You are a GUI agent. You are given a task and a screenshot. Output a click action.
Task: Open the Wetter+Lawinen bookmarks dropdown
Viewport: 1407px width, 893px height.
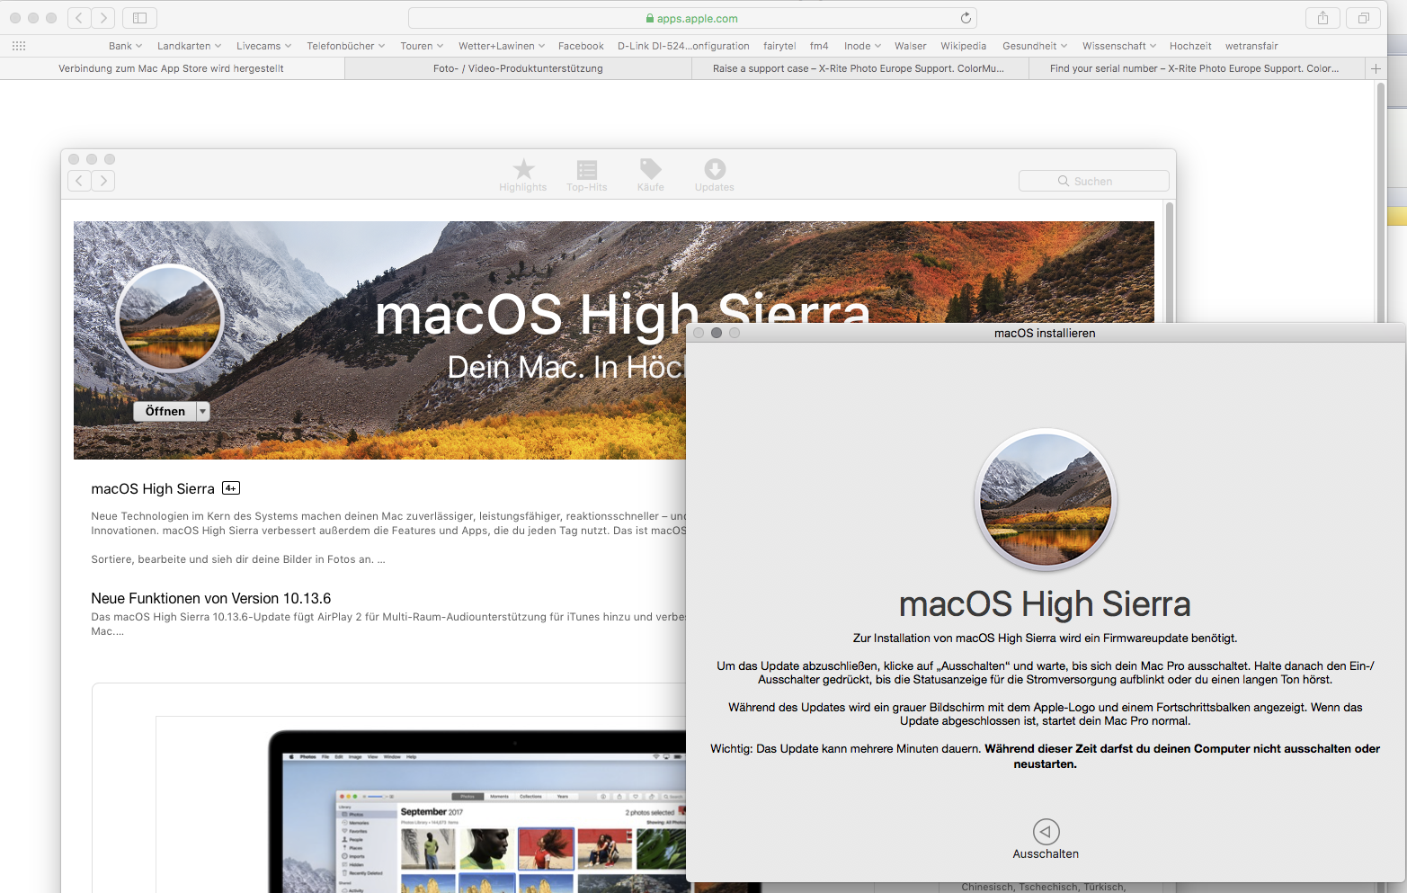point(501,46)
